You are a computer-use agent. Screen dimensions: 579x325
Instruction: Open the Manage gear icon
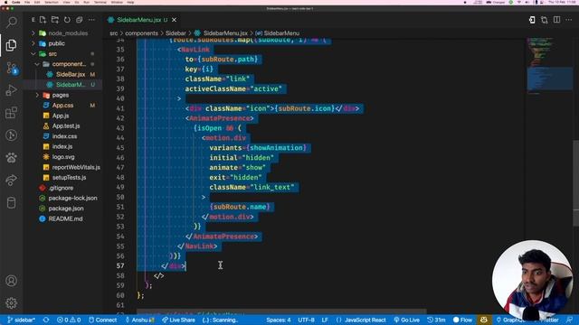(x=12, y=303)
